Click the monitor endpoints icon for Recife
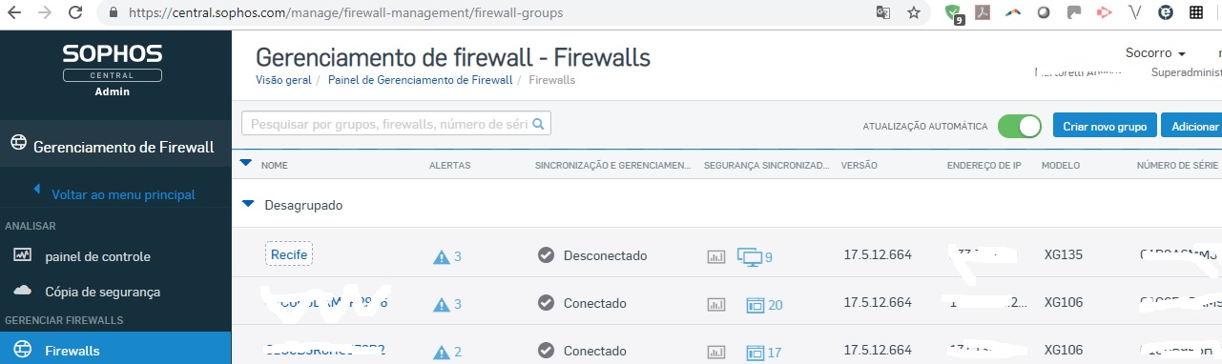 tap(750, 256)
